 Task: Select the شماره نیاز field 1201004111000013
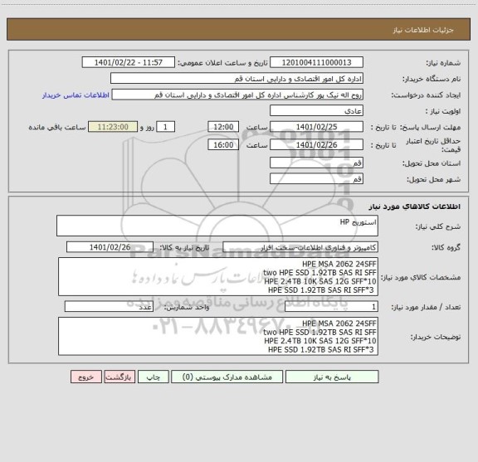pyautogui.click(x=316, y=62)
